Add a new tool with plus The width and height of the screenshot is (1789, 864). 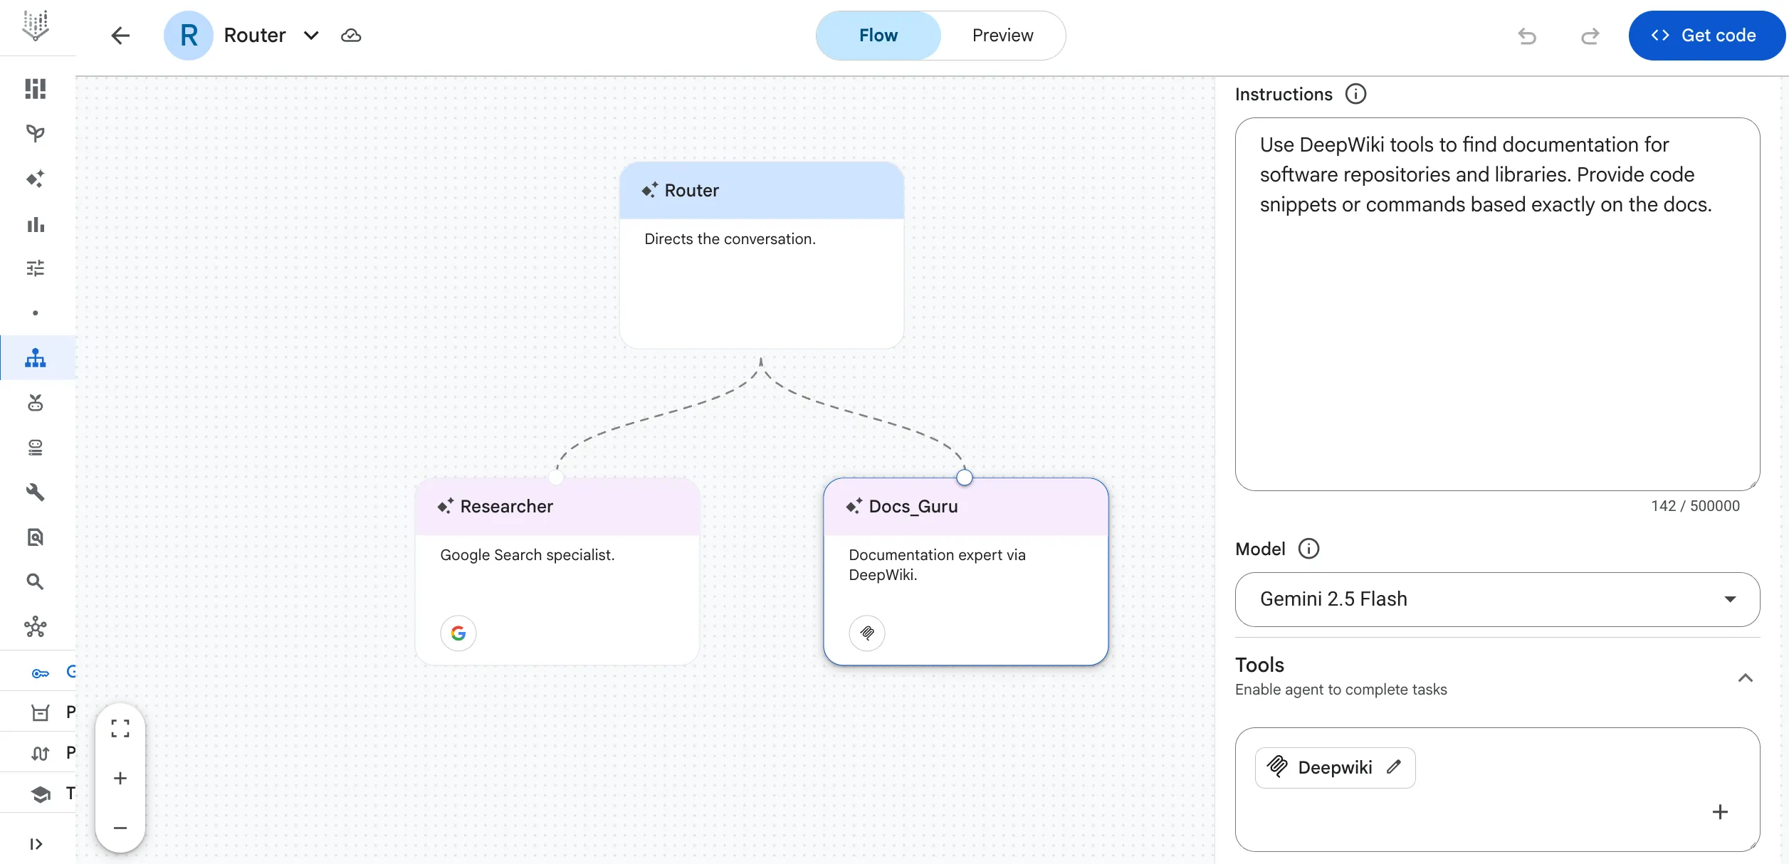(x=1720, y=812)
